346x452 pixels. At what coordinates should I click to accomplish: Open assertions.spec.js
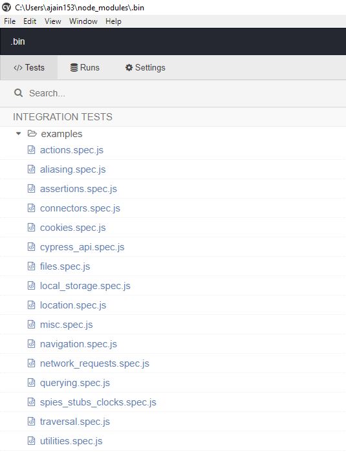[x=78, y=189]
